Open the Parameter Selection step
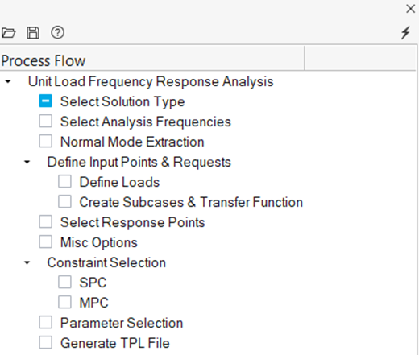Viewport: 419px width, 355px height. click(122, 323)
